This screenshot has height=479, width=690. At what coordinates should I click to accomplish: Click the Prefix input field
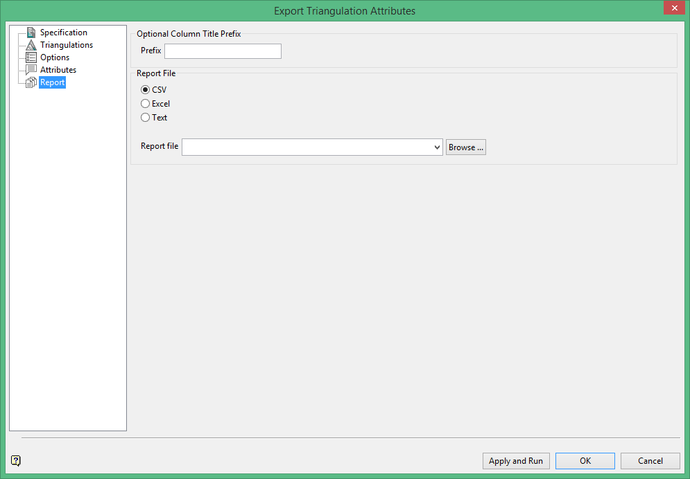tap(223, 51)
